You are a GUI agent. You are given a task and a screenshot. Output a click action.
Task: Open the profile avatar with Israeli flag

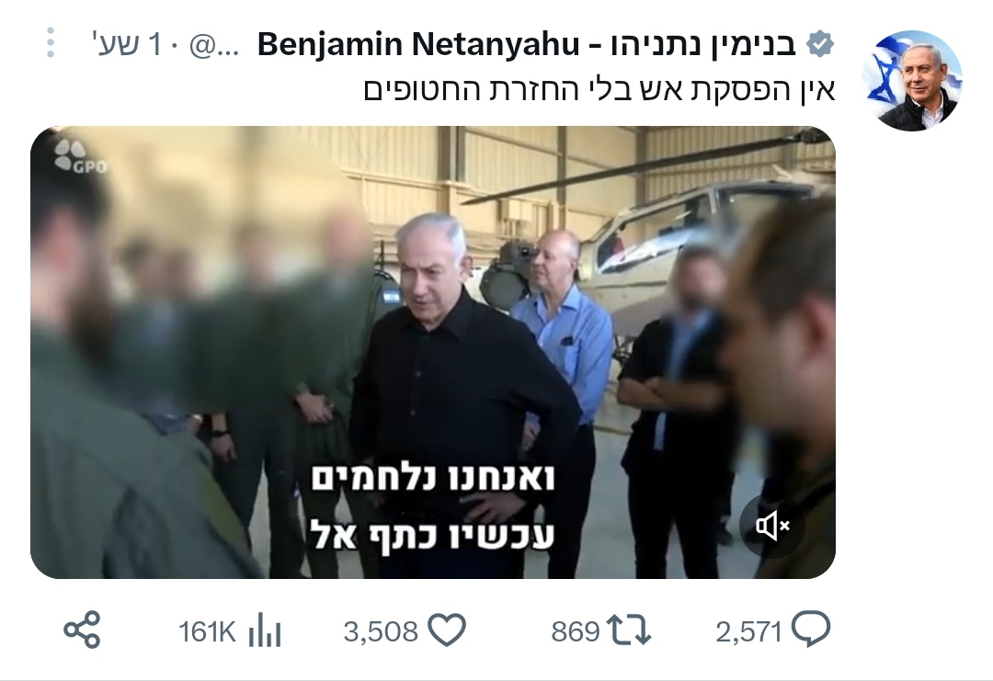pos(912,80)
